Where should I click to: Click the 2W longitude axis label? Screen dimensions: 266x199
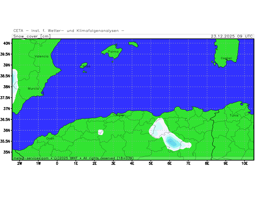tap(20, 164)
